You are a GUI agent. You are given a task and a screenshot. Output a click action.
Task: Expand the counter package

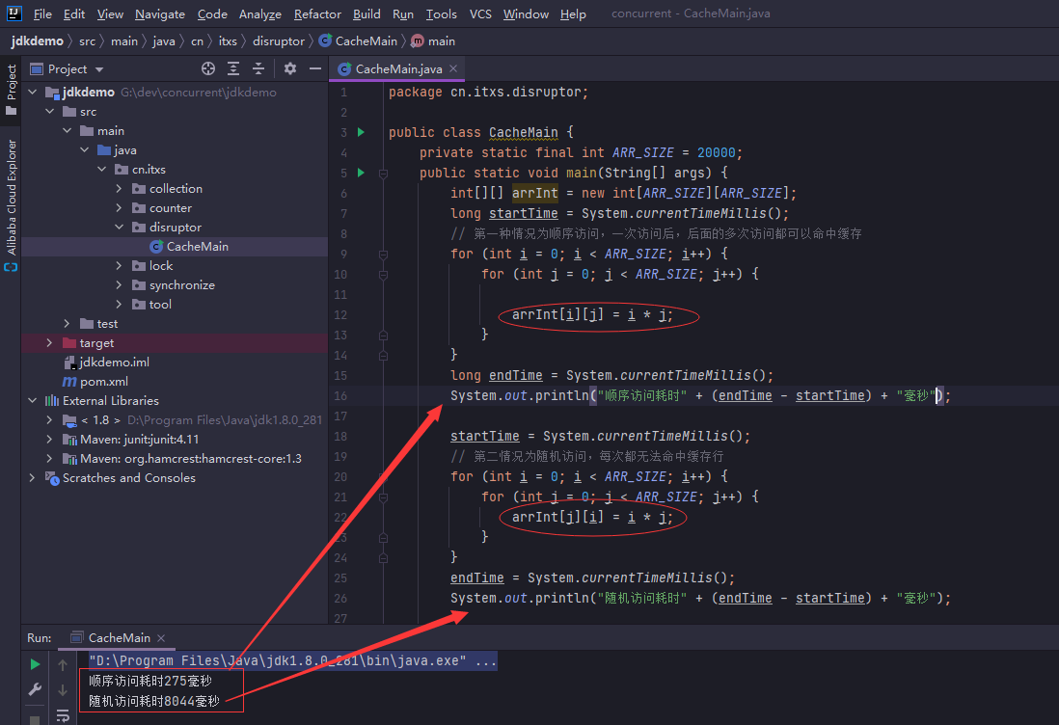(x=119, y=208)
